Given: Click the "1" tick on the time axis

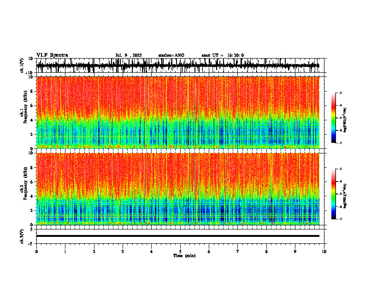Looking at the screenshot, I should click(x=65, y=252).
